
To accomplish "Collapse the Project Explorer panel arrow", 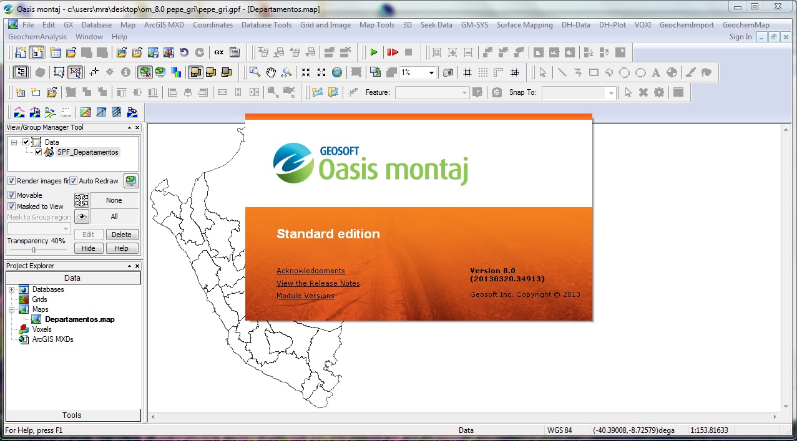I will coord(130,266).
